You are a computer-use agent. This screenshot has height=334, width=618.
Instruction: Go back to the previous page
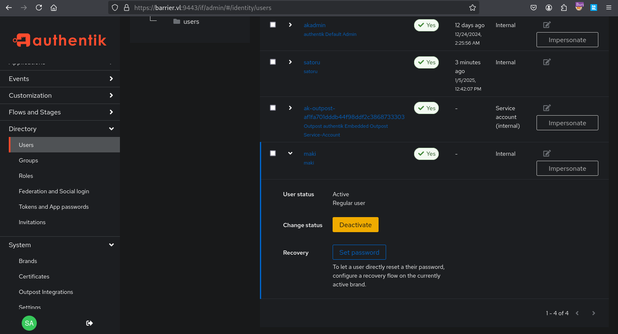tap(9, 8)
